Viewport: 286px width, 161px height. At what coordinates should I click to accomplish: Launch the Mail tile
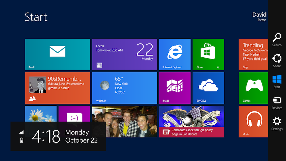point(57,54)
